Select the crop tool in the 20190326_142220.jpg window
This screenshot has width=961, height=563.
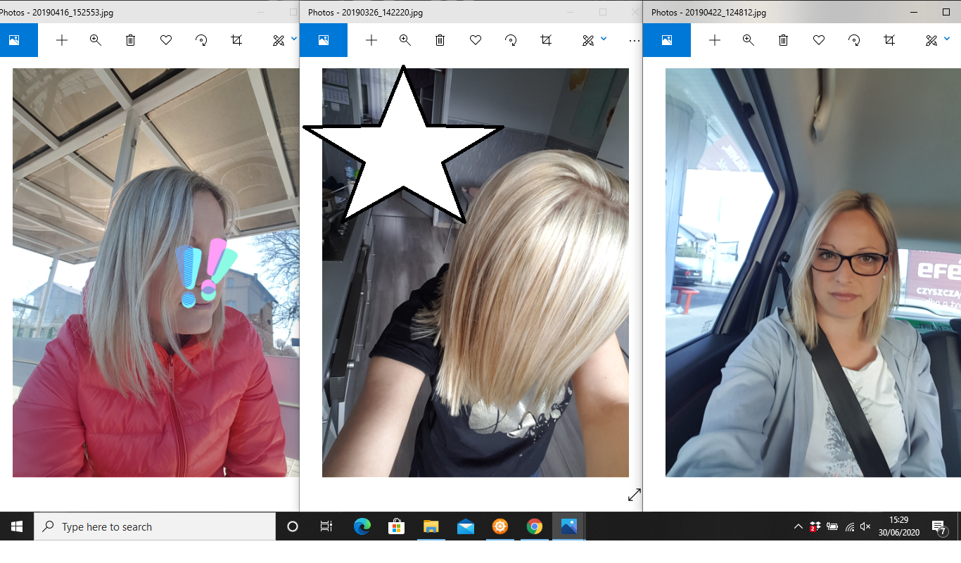546,40
